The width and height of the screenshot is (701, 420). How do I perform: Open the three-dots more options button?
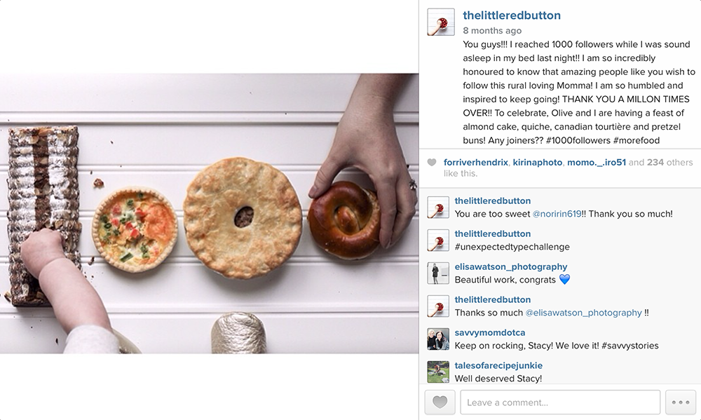click(x=681, y=402)
